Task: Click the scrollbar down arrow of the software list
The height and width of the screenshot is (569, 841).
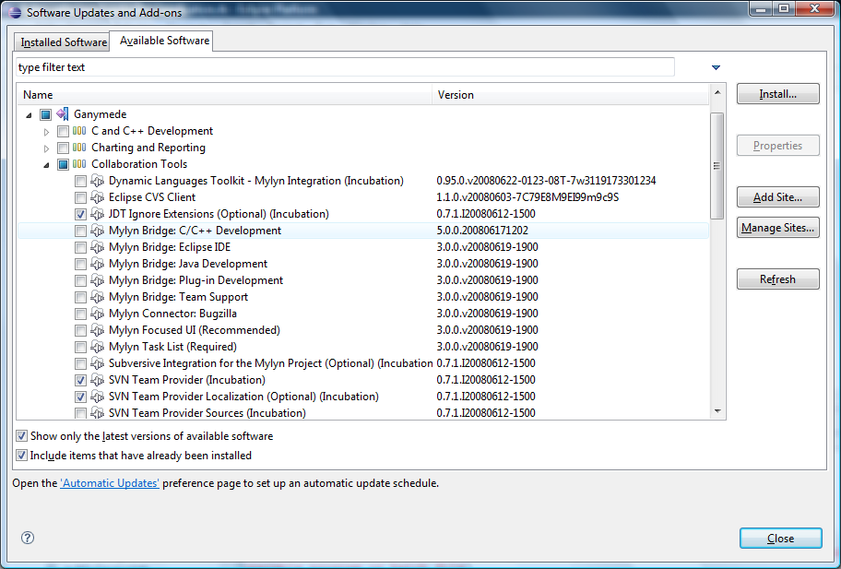Action: click(x=717, y=411)
